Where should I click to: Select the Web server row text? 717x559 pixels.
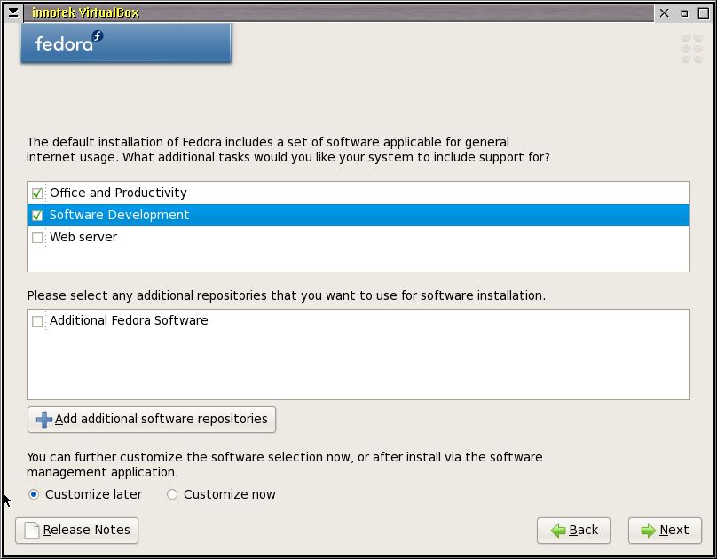point(83,237)
